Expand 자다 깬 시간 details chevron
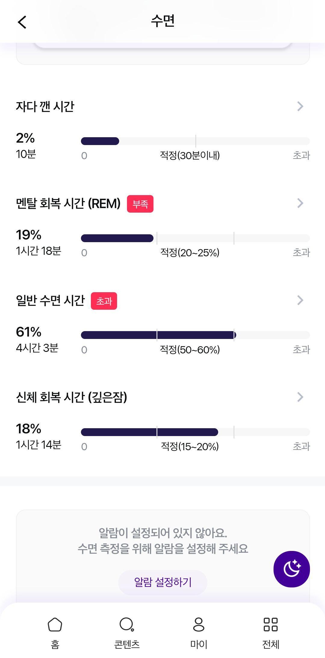Image resolution: width=325 pixels, height=658 pixels. [x=300, y=106]
